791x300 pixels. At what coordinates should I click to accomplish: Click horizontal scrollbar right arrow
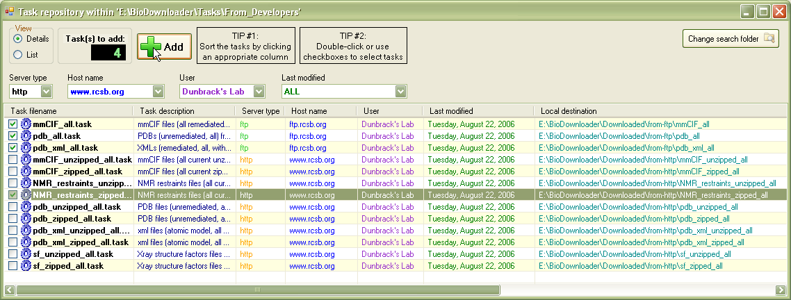click(781, 290)
